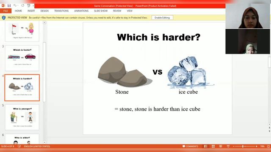The height and width of the screenshot is (152, 271).
Task: Click the Fit slide to current window icon
Action: (x=268, y=147)
